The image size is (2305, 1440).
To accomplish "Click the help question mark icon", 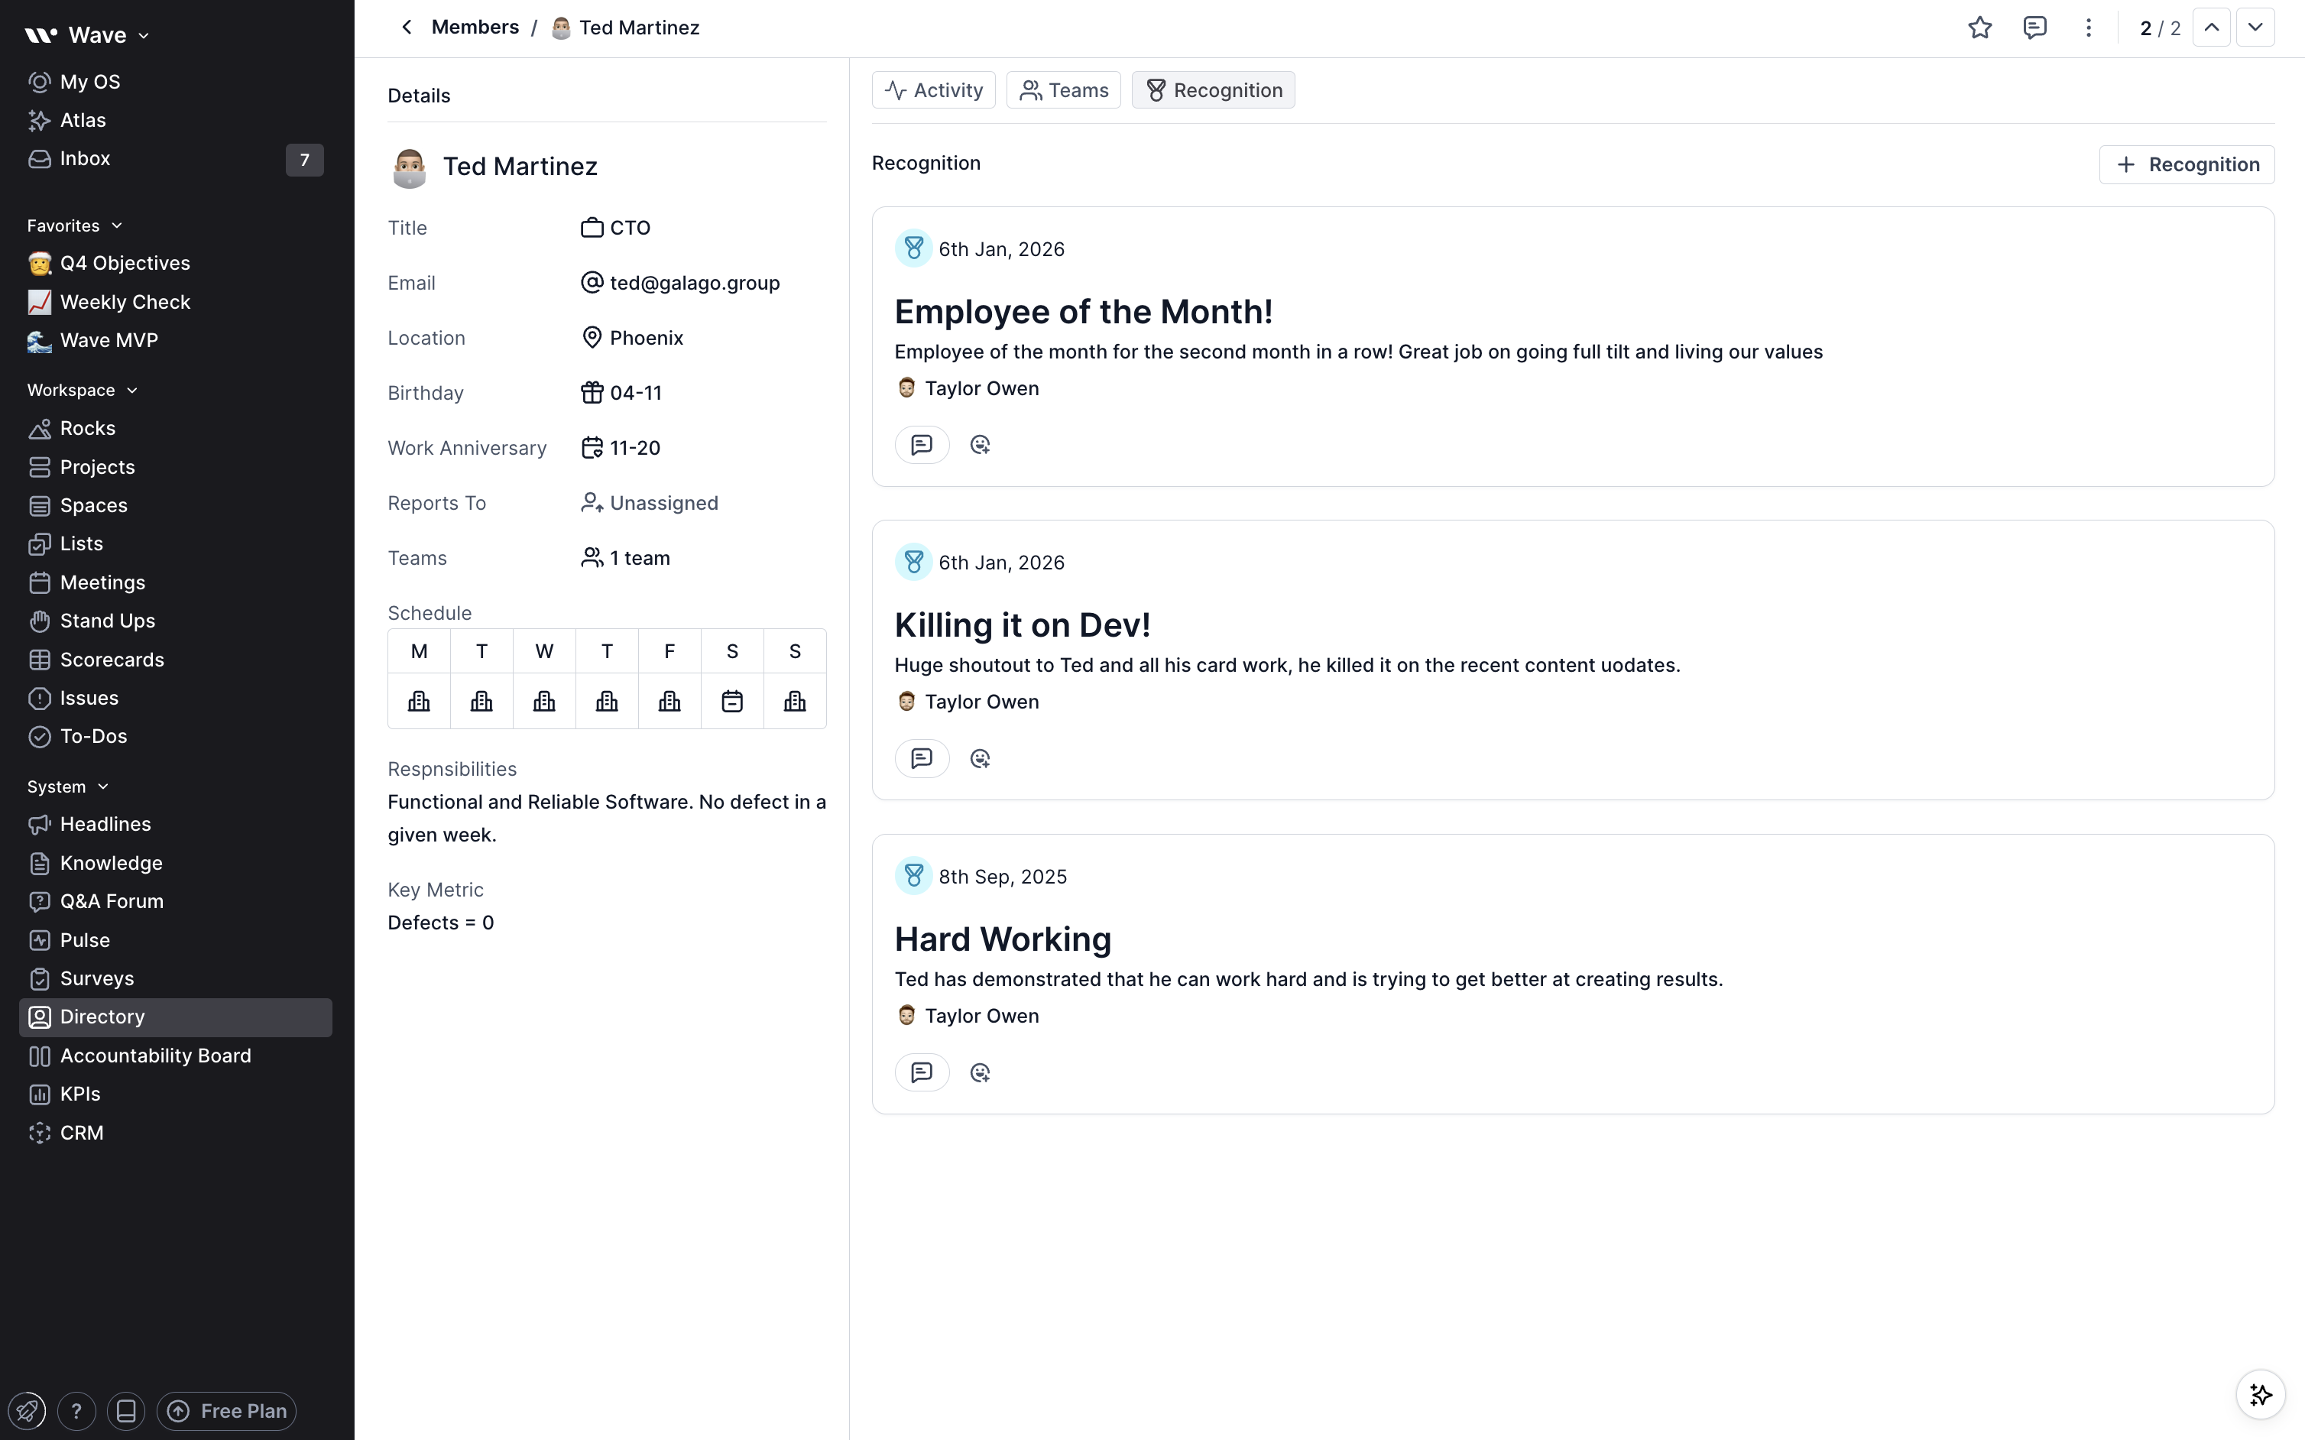I will coord(76,1410).
